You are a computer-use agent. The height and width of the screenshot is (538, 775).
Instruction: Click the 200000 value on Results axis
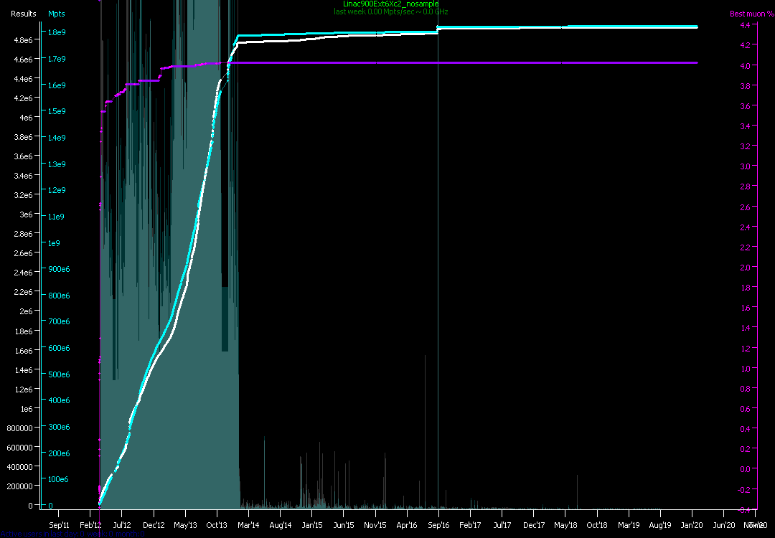click(19, 486)
